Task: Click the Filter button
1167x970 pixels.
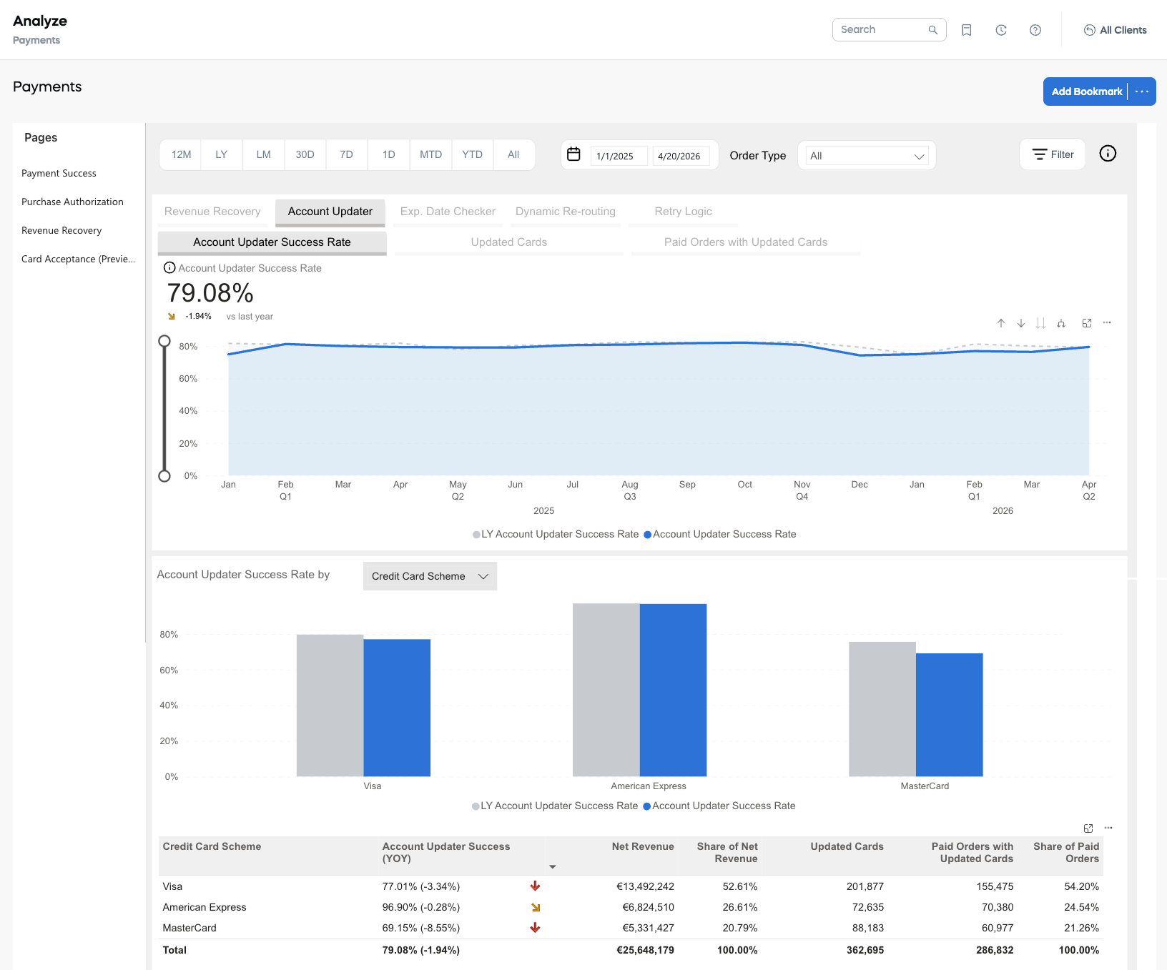Action: point(1053,154)
